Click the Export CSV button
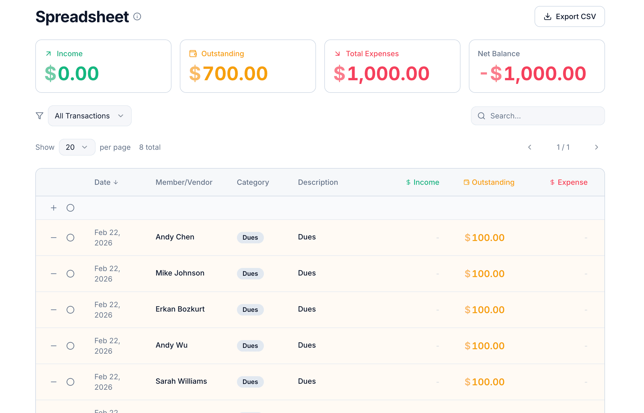The width and height of the screenshot is (644, 413). (569, 17)
